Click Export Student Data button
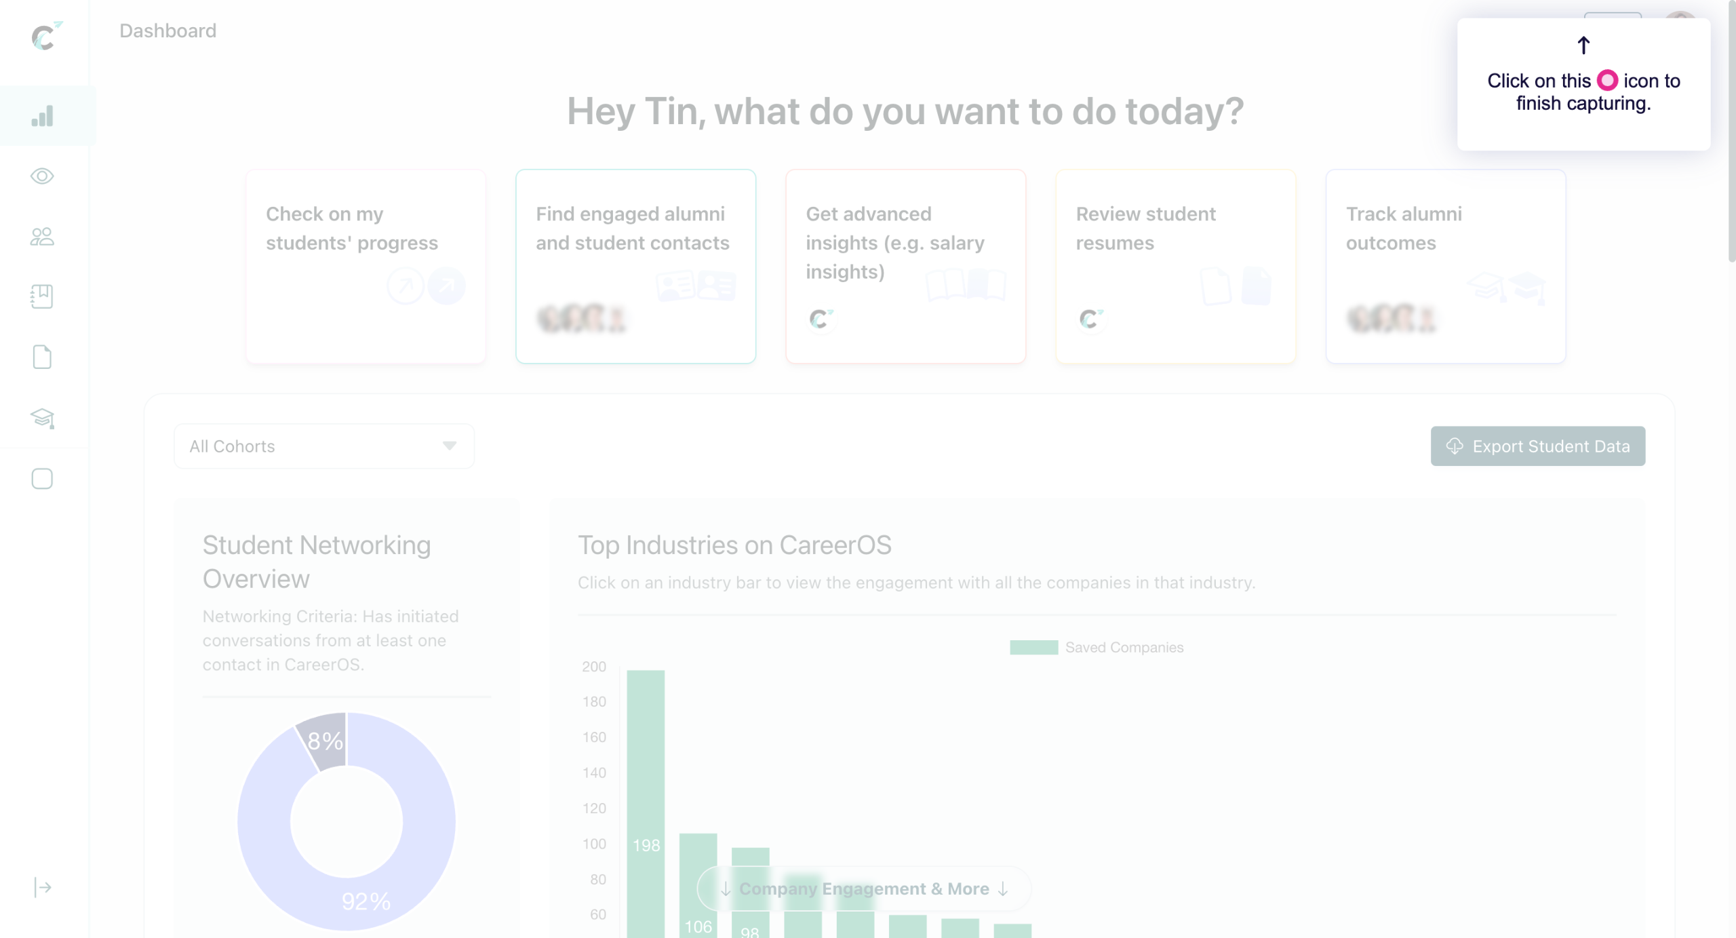The height and width of the screenshot is (938, 1736). point(1537,446)
